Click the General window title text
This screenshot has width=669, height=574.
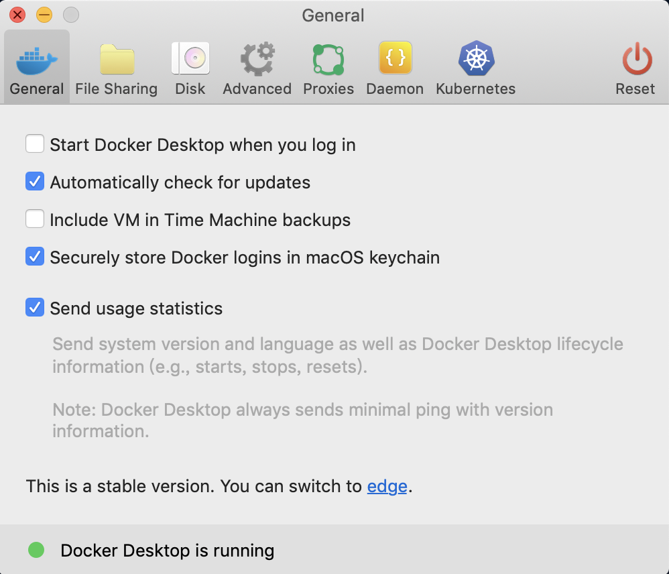pos(333,15)
